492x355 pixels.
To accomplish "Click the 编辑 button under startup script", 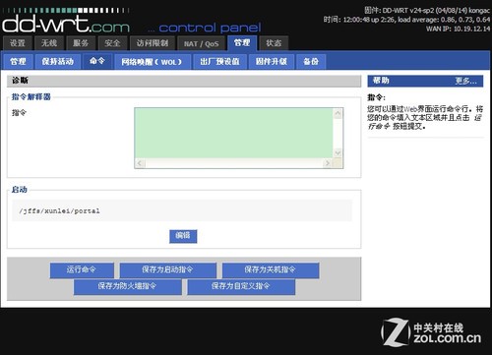I will pos(183,236).
